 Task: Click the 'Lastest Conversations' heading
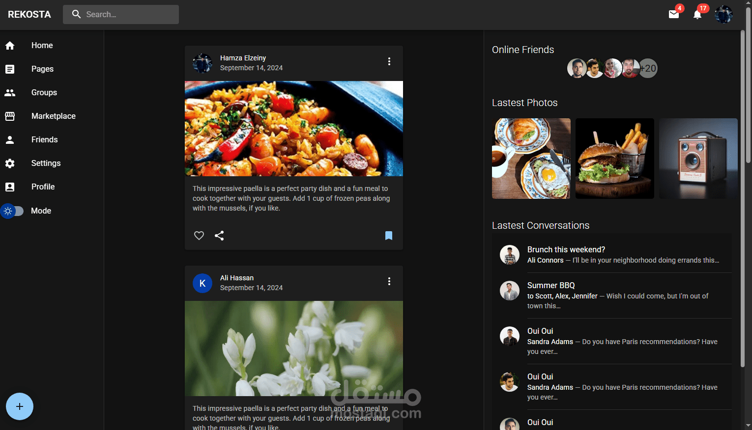[541, 225]
